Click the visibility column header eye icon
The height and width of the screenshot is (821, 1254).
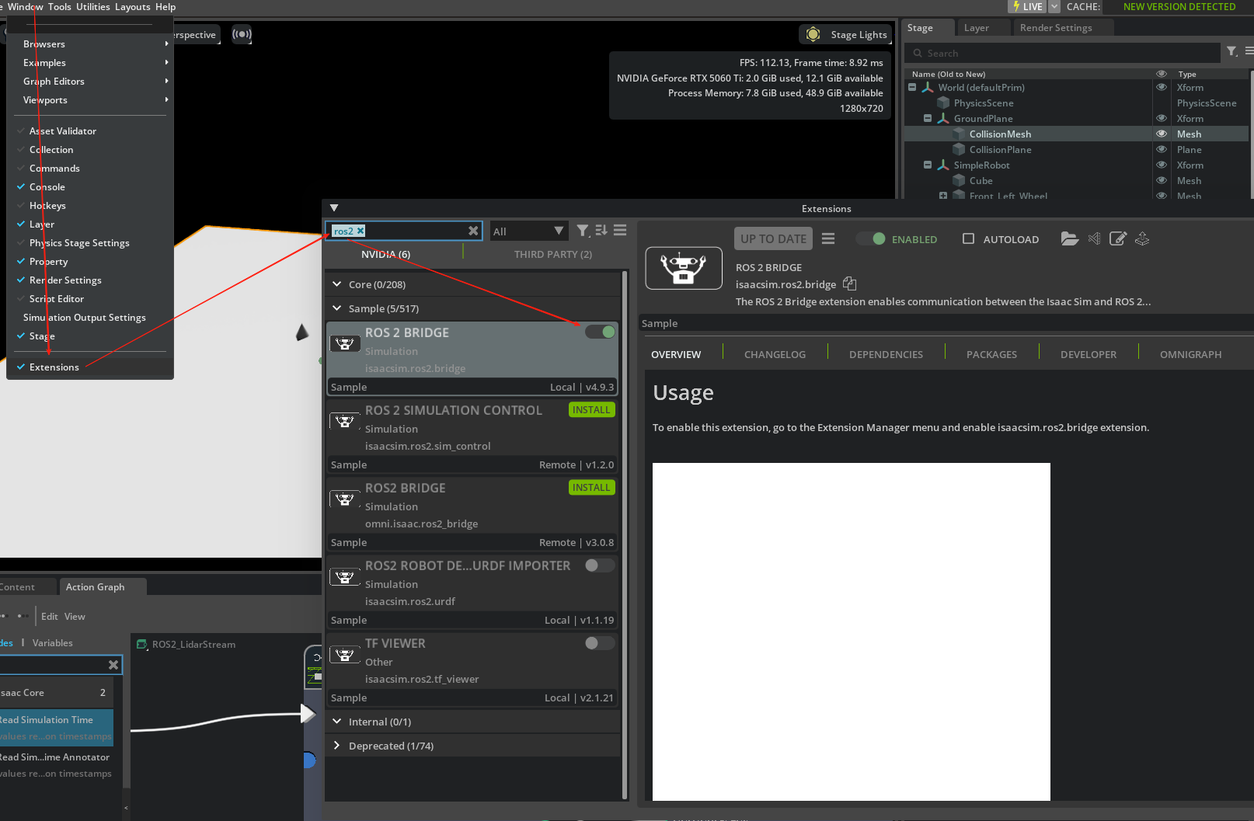click(x=1162, y=74)
